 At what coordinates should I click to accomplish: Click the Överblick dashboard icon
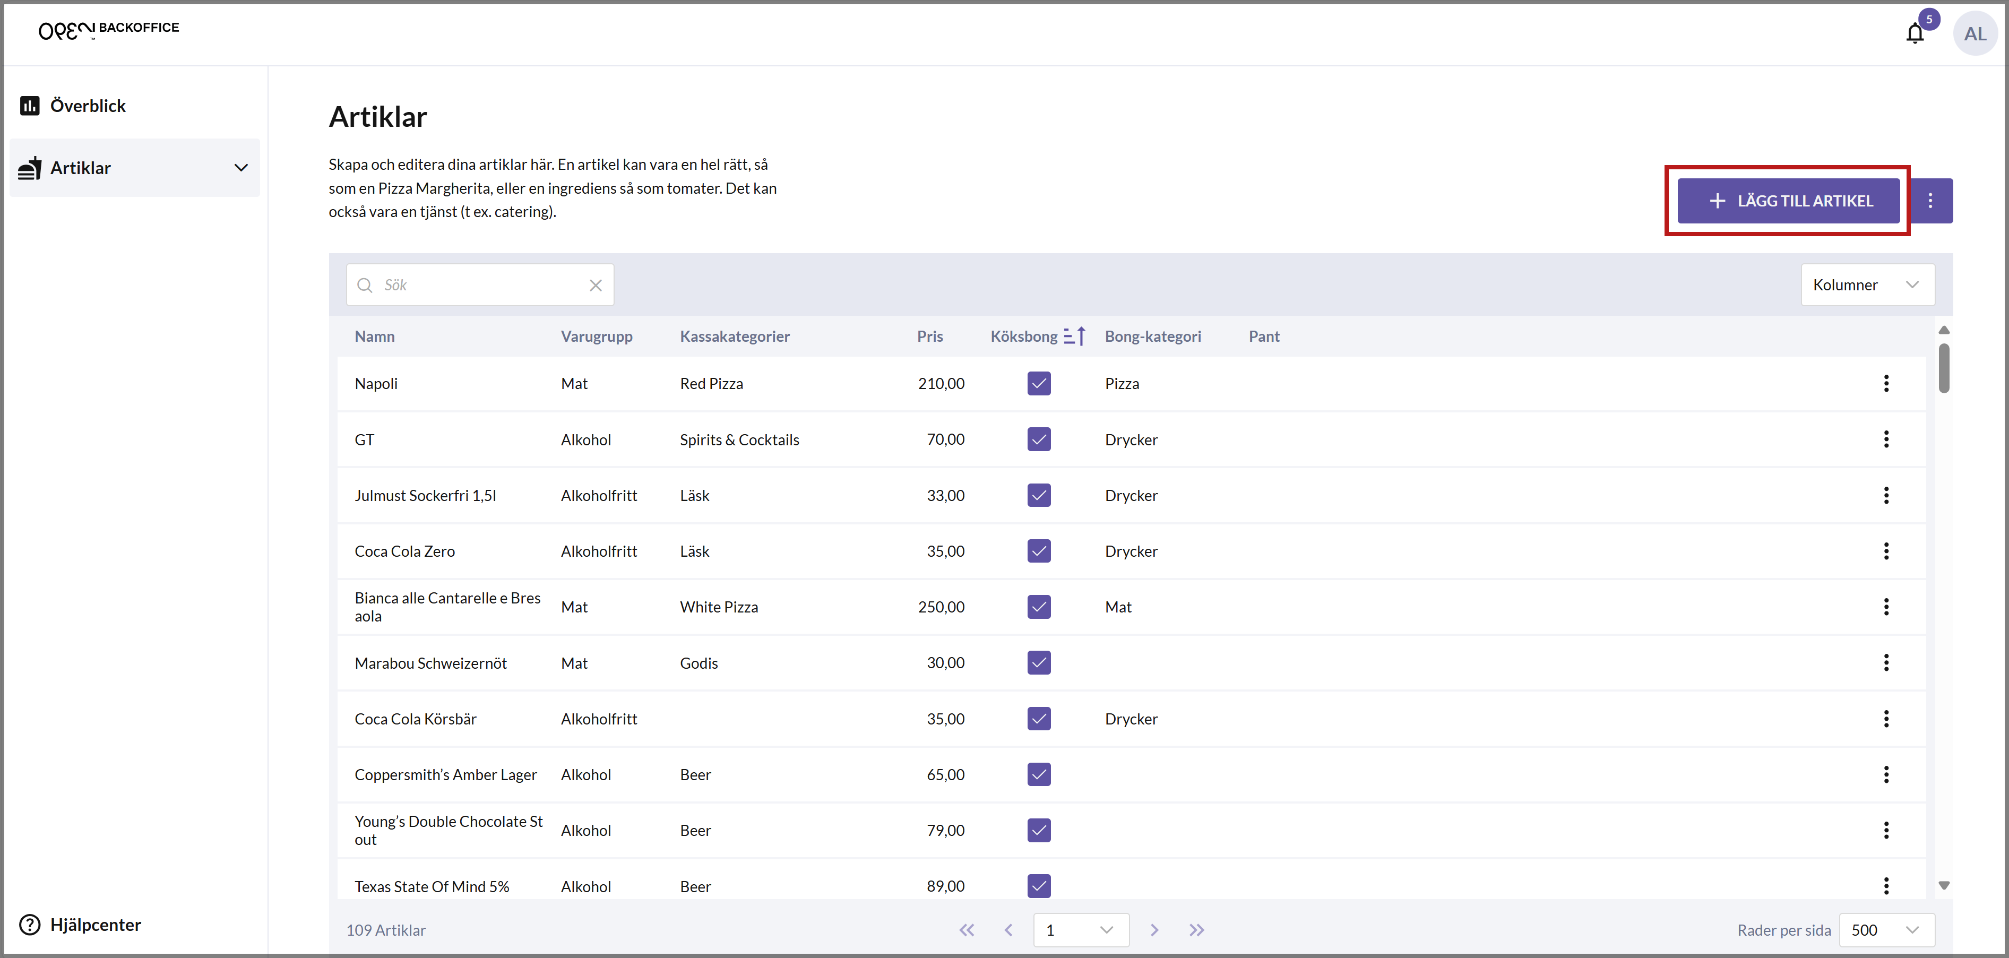click(x=30, y=105)
